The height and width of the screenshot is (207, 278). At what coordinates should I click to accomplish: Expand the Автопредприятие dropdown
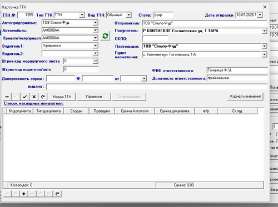95,23
